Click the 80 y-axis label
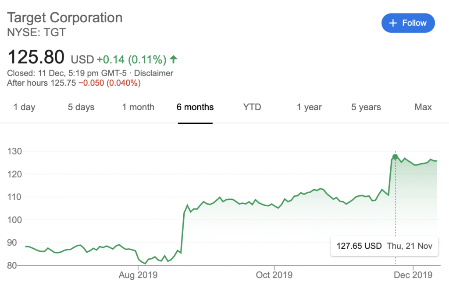 (12, 265)
